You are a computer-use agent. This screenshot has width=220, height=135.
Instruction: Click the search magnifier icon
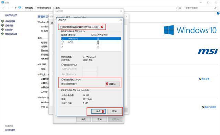[x=216, y=8]
